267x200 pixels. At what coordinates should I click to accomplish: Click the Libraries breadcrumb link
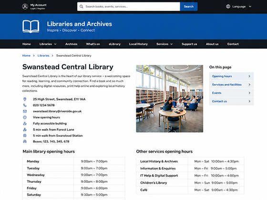pyautogui.click(x=43, y=56)
